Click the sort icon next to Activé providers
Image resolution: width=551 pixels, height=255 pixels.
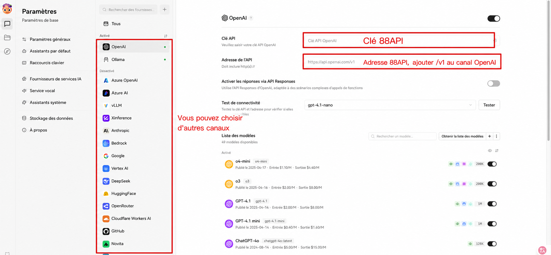tap(166, 36)
